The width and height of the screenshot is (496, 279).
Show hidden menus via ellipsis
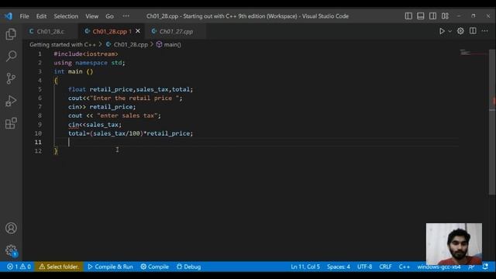pos(126,16)
